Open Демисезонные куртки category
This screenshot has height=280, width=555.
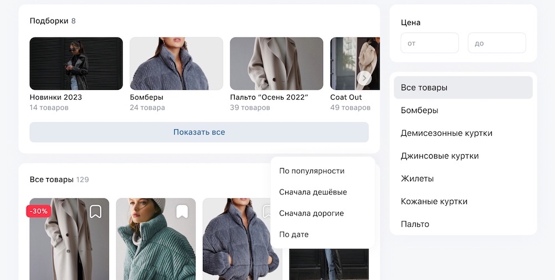446,133
